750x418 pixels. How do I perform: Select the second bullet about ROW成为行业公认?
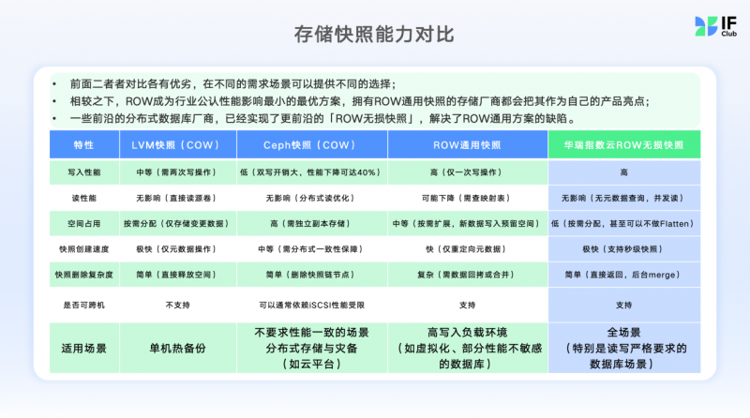(360, 101)
